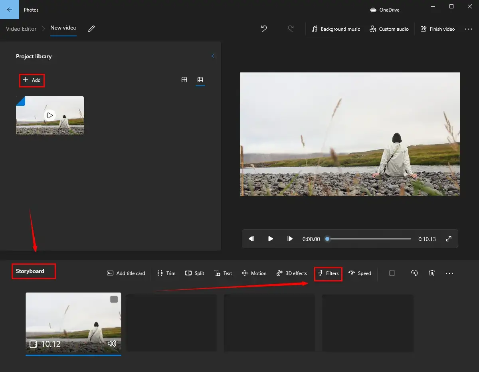Select the Split clip tool
479x372 pixels.
(x=194, y=273)
